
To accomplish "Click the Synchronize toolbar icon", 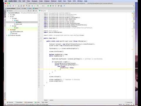I will [10, 6].
